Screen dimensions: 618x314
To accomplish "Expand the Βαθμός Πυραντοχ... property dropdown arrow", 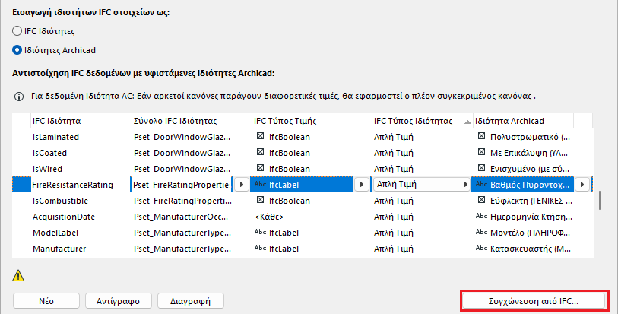I will 582,185.
